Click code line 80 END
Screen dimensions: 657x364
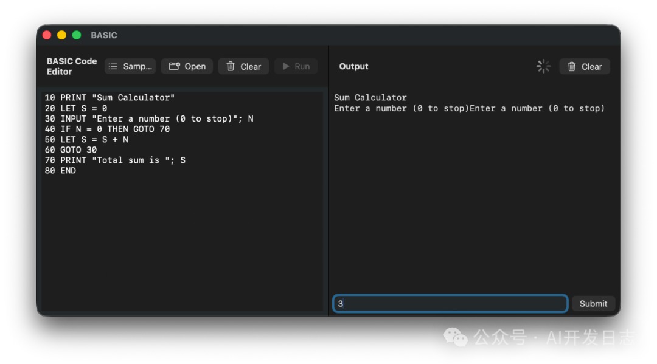point(60,171)
